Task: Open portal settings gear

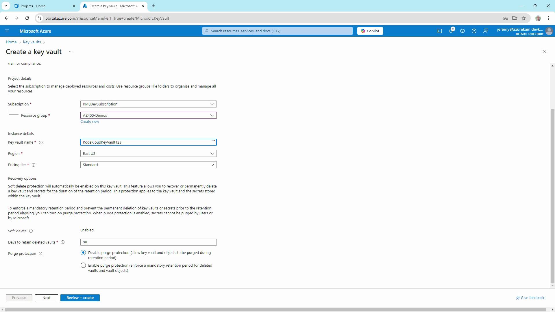Action: tap(462, 31)
